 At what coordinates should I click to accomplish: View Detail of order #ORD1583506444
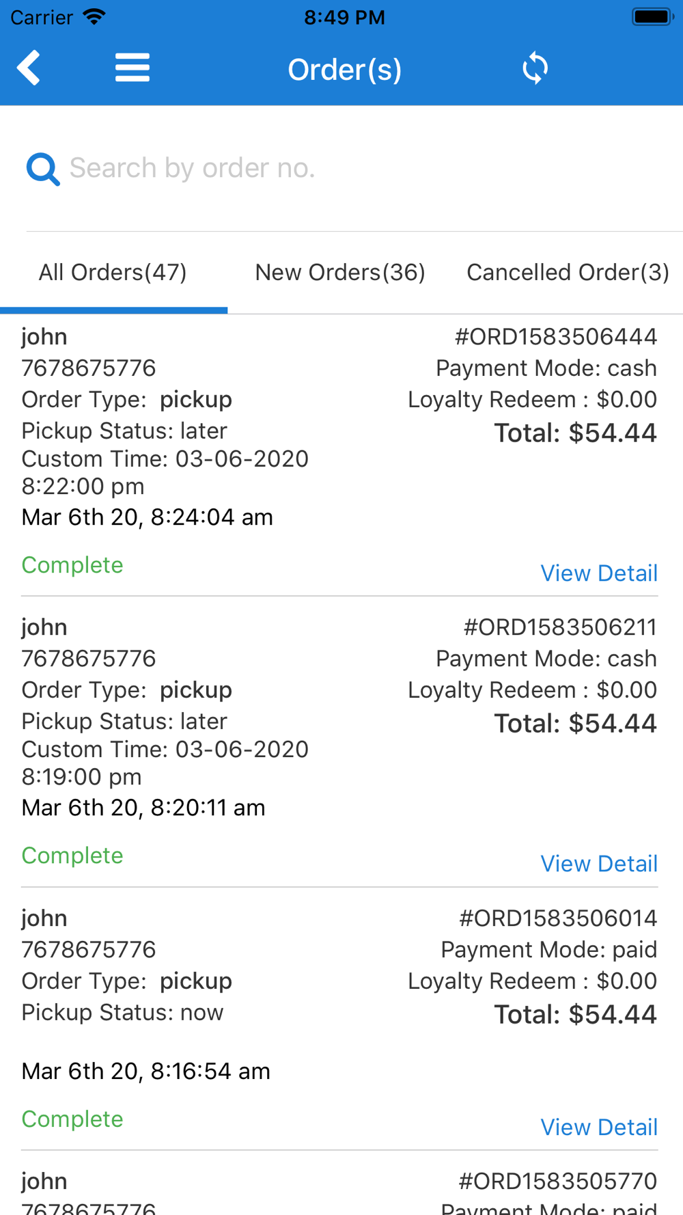[x=599, y=573]
